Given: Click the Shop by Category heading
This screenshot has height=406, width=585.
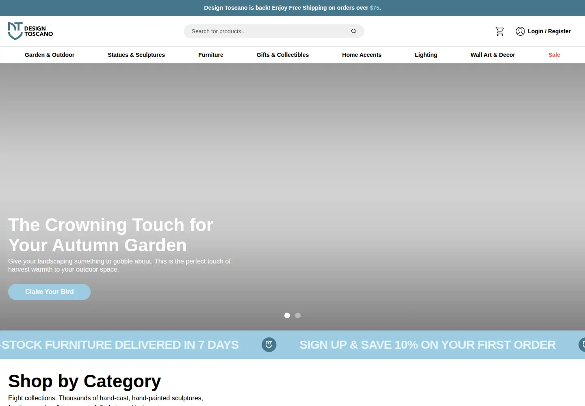Looking at the screenshot, I should [x=84, y=381].
